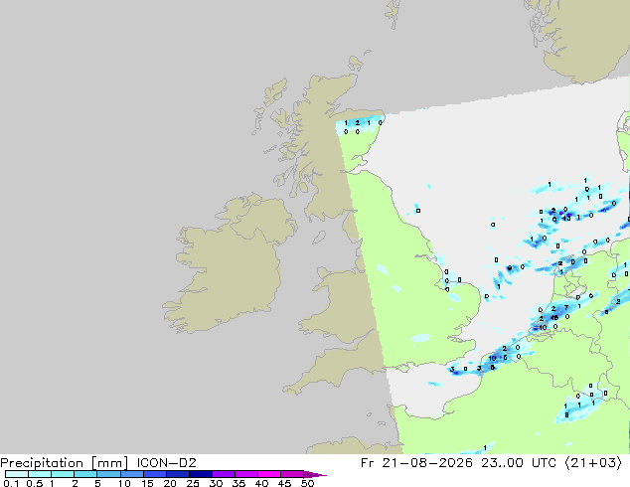Click the 15 to 20 mm legend swatch
630x487 pixels.
click(x=155, y=474)
